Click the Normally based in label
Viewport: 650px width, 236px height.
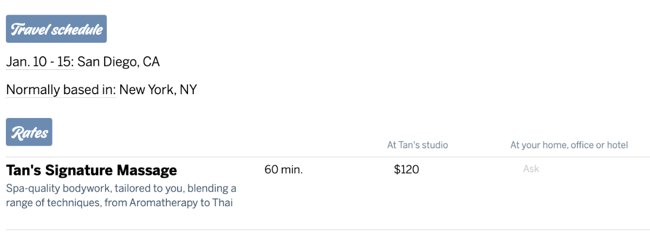pos(61,90)
